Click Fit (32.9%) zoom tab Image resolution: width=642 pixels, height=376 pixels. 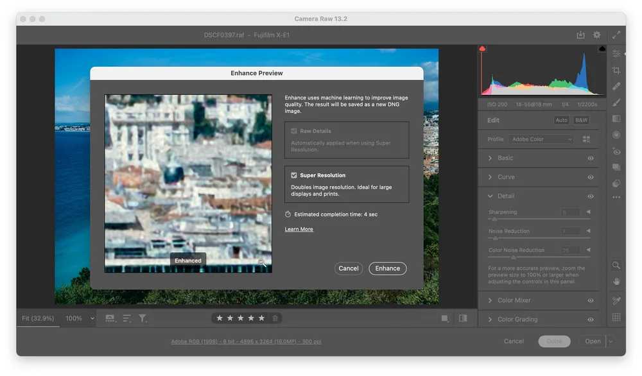[x=38, y=318]
